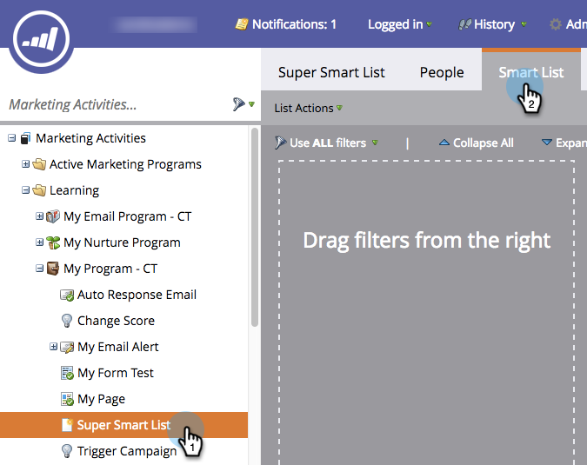The height and width of the screenshot is (465, 587).
Task: Click the Collapse All up-arrow icon
Action: (x=444, y=143)
